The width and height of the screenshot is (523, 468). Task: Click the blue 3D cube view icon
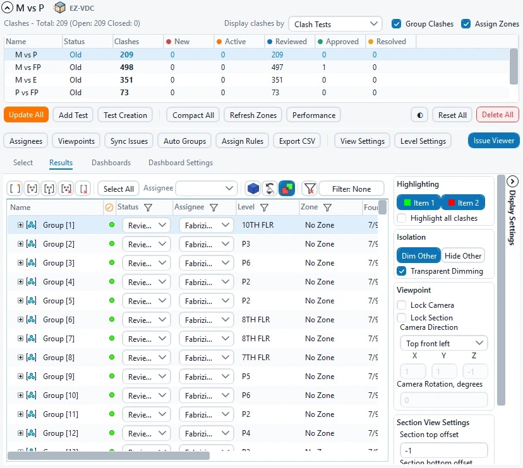pos(253,189)
